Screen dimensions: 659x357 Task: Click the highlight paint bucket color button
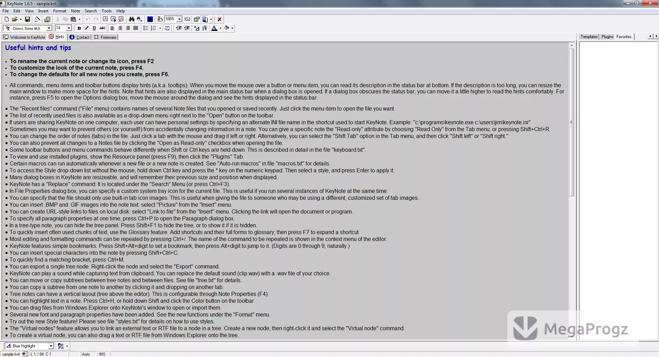[227, 28]
